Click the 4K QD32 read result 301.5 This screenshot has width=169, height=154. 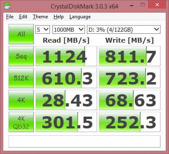(x=66, y=122)
